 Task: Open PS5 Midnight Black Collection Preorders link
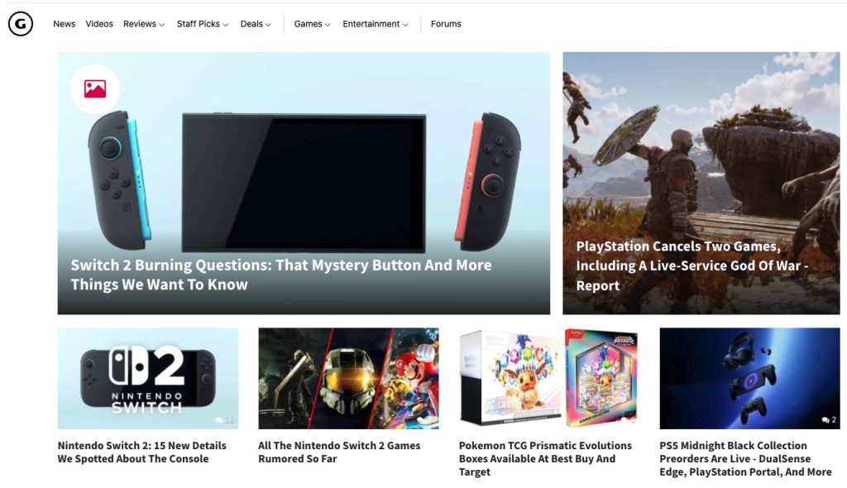pyautogui.click(x=745, y=458)
